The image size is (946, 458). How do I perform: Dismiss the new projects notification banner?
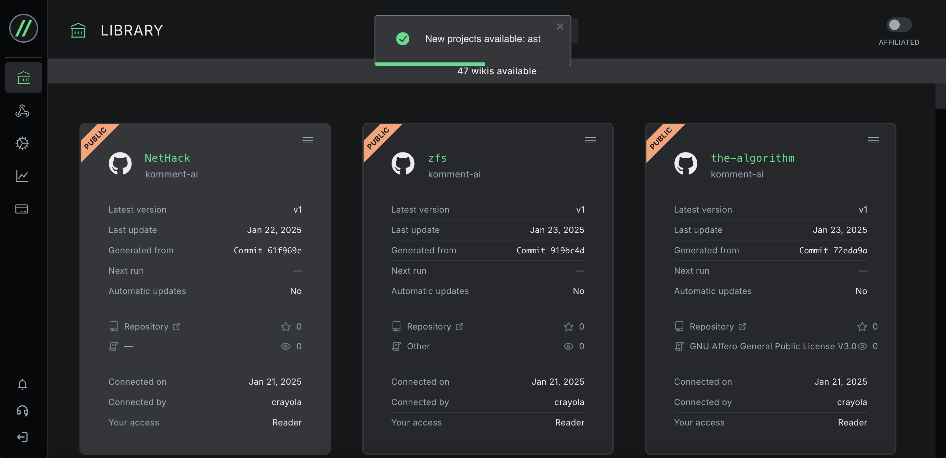pos(559,27)
